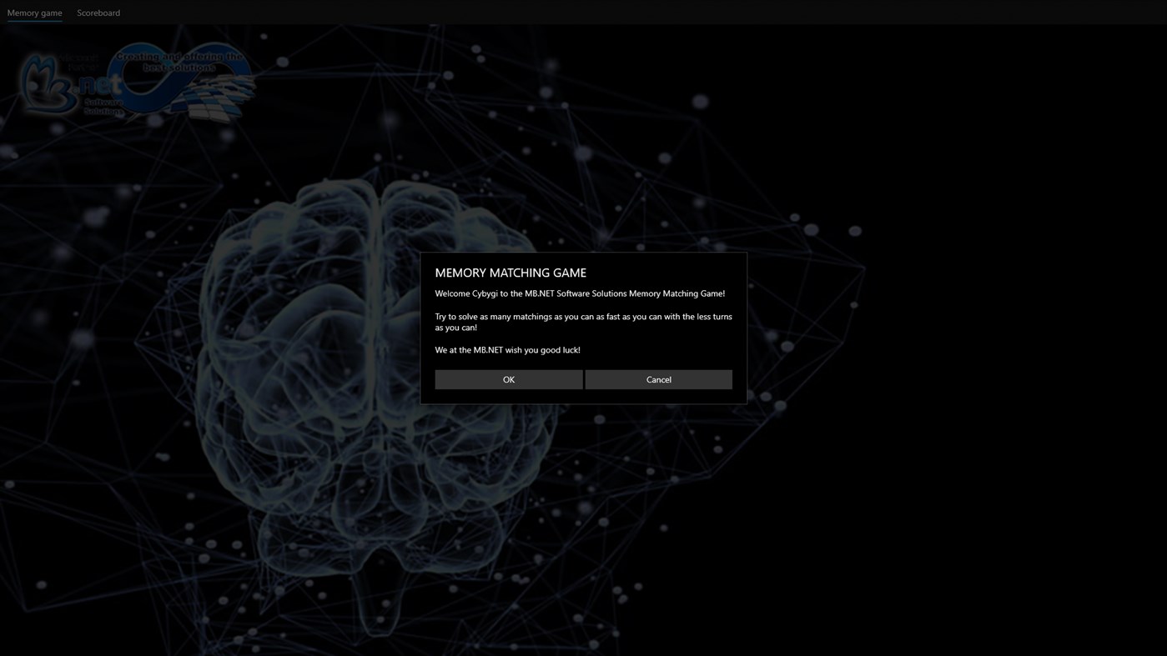The height and width of the screenshot is (656, 1167).
Task: Click the instructions paragraph about solving matchings
Action: coord(583,321)
